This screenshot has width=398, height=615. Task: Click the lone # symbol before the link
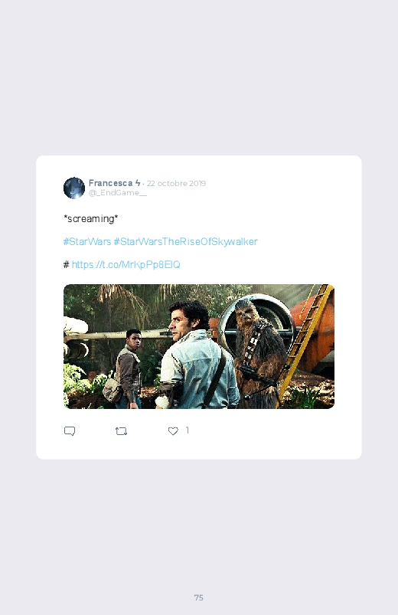(x=67, y=265)
